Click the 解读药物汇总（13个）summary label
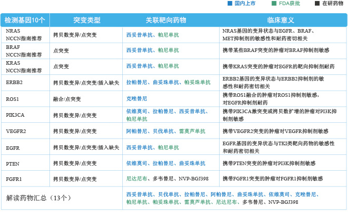The height and width of the screenshot is (212, 348). coord(38,198)
